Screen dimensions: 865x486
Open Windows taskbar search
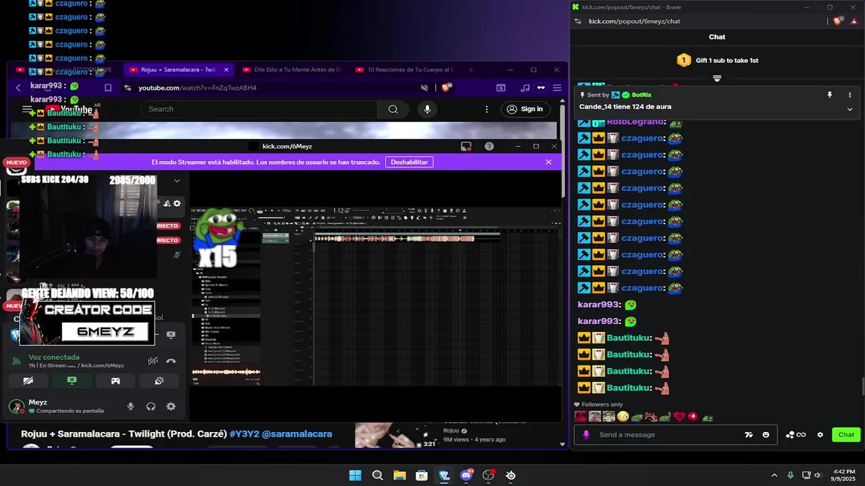click(377, 475)
